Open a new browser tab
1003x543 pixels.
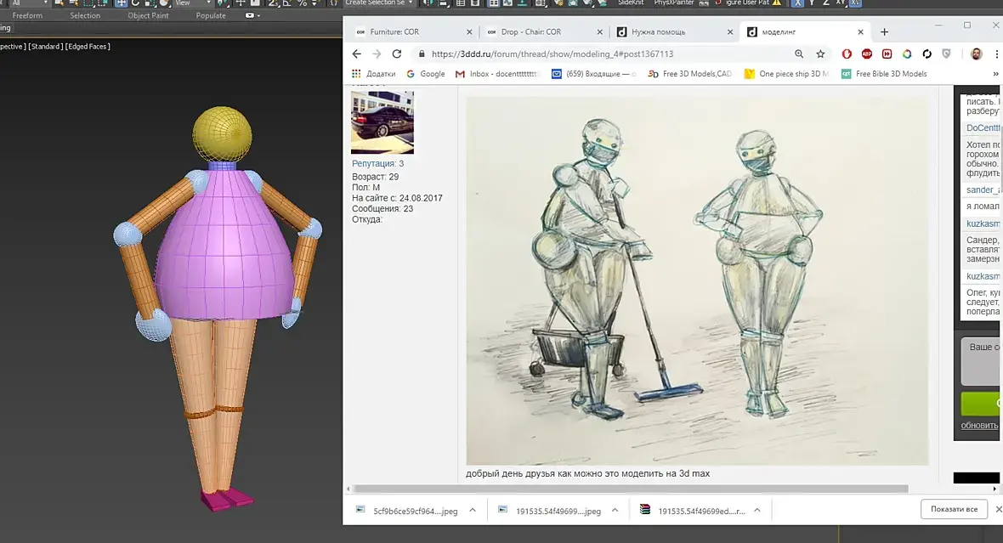pyautogui.click(x=884, y=32)
